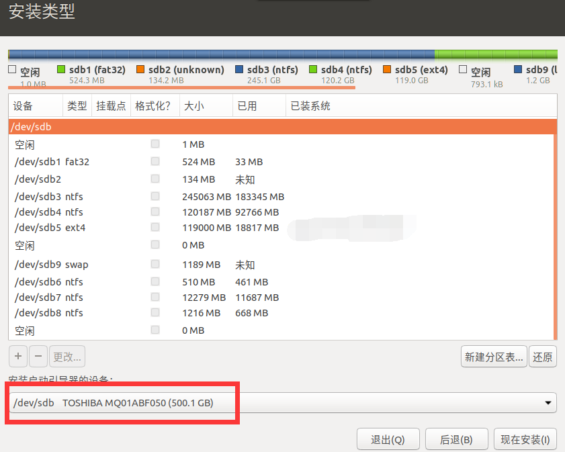
Task: Open the 更改... partition dialog
Action: pos(67,356)
